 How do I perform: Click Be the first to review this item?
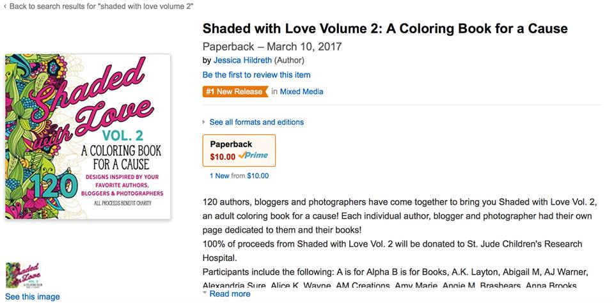click(x=256, y=75)
